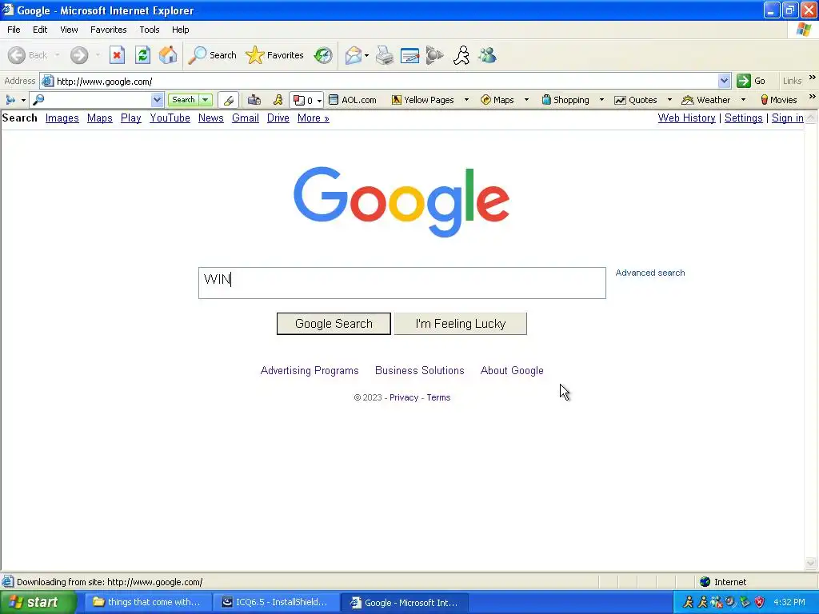819x614 pixels.
Task: Click the red security shield tray icon
Action: [x=760, y=602]
